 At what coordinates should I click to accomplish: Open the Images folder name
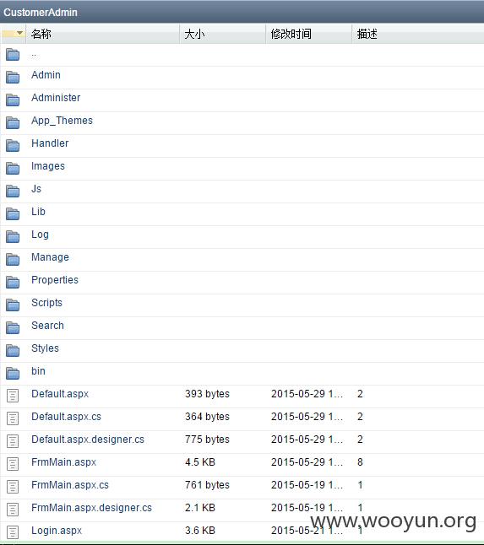[x=48, y=166]
